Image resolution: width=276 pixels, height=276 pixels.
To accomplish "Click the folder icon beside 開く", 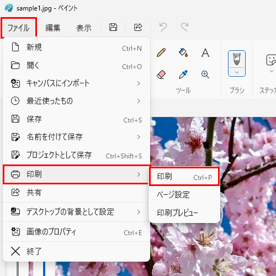I will [15, 65].
